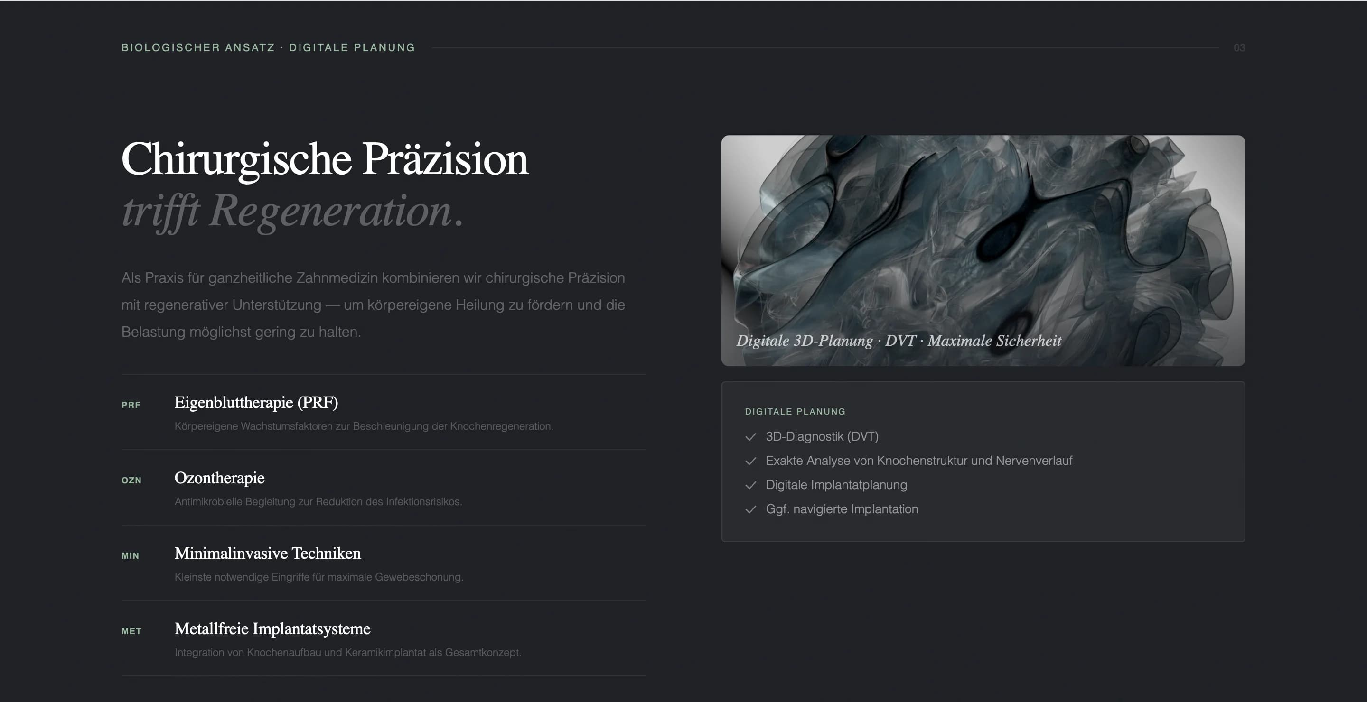Click the Digitale Planung card heading
This screenshot has height=702, width=1367.
pyautogui.click(x=795, y=411)
